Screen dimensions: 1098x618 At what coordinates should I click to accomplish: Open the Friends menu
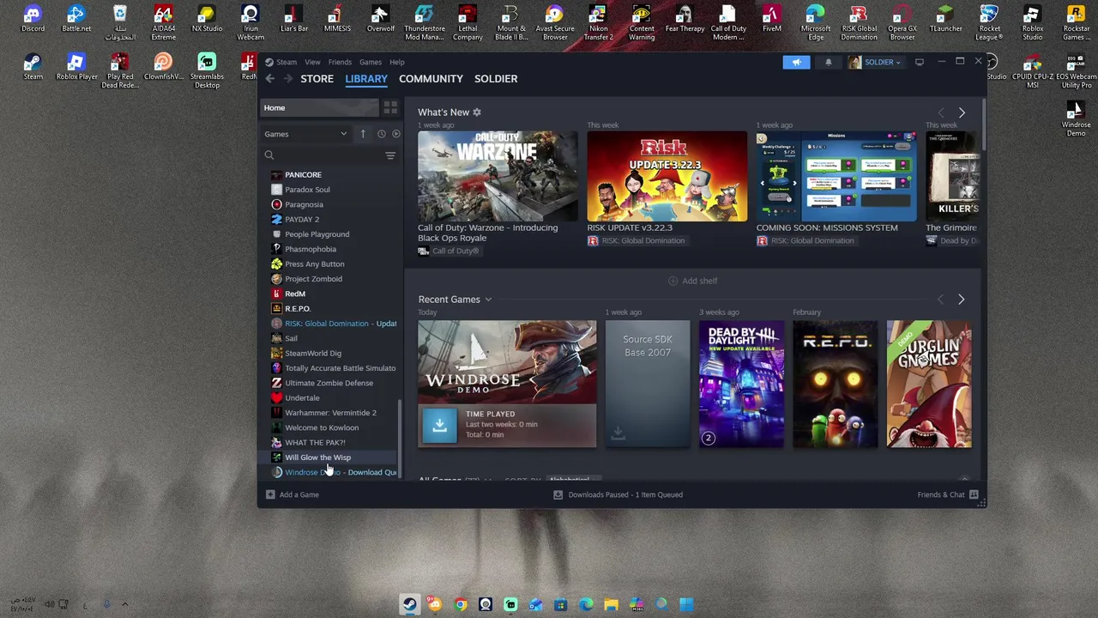340,62
